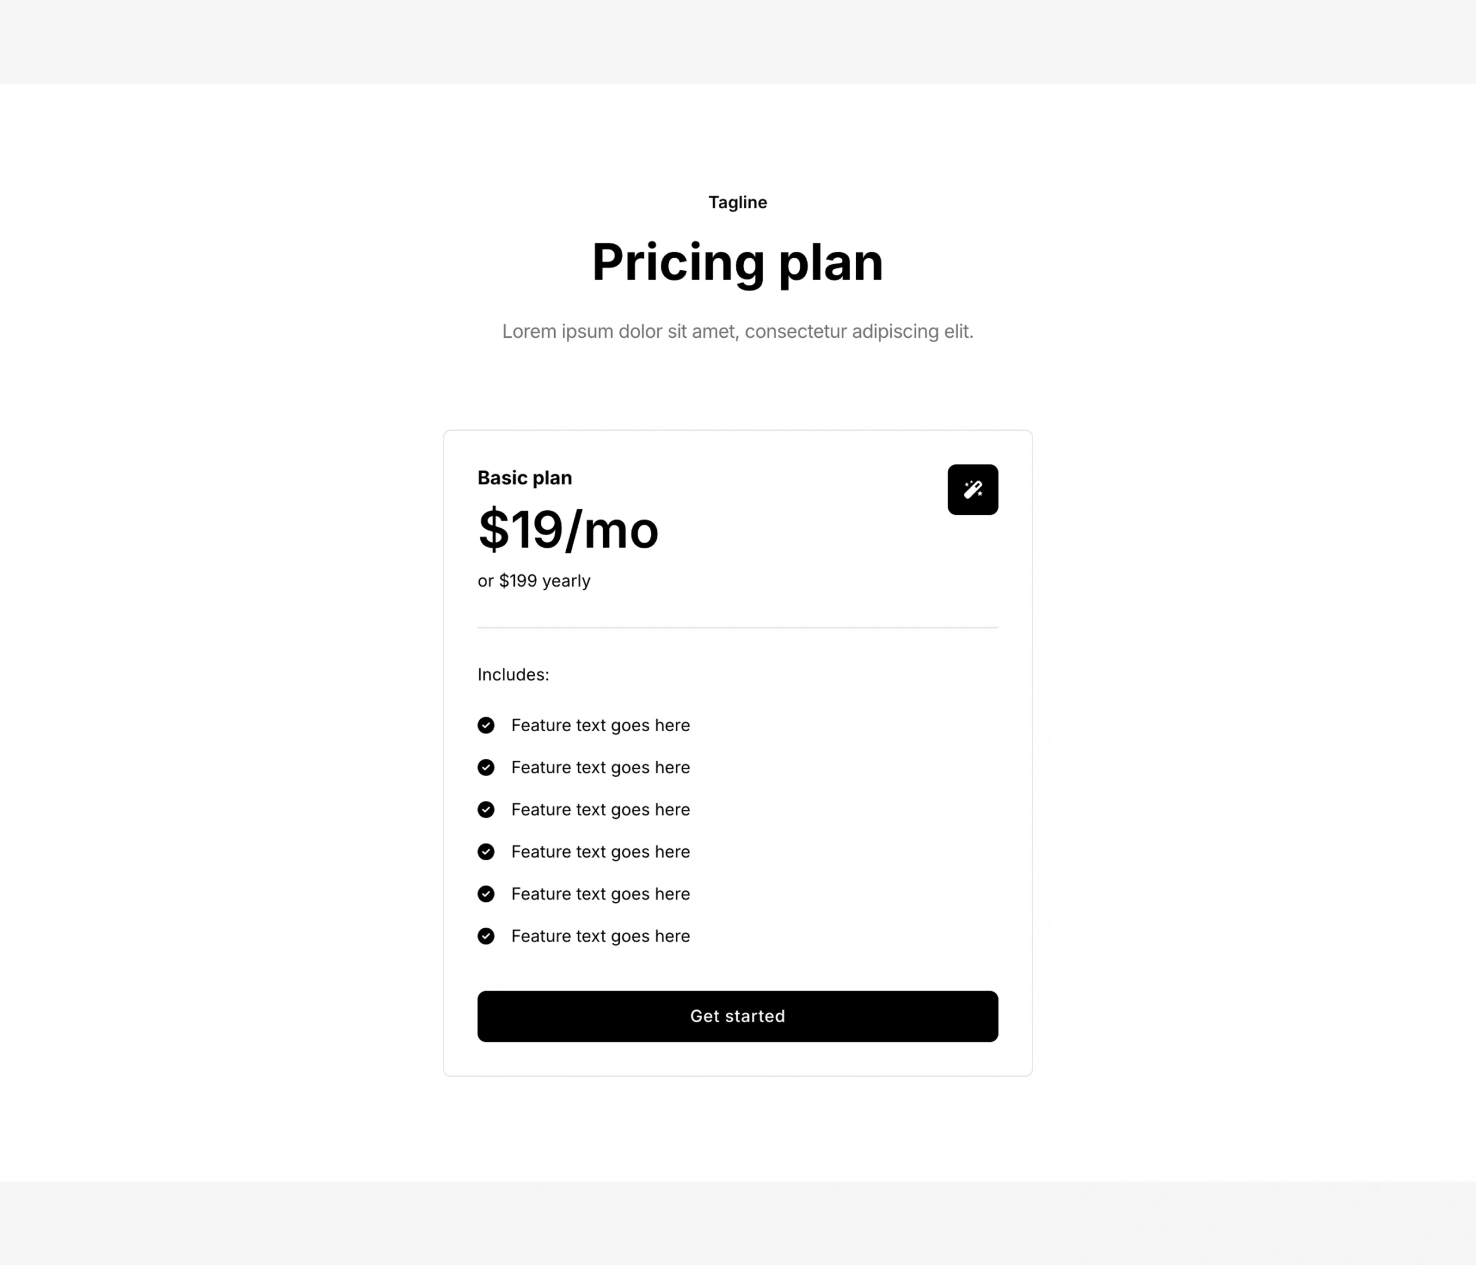The width and height of the screenshot is (1476, 1265).
Task: Click the third feature's checkmark icon
Action: (x=486, y=809)
